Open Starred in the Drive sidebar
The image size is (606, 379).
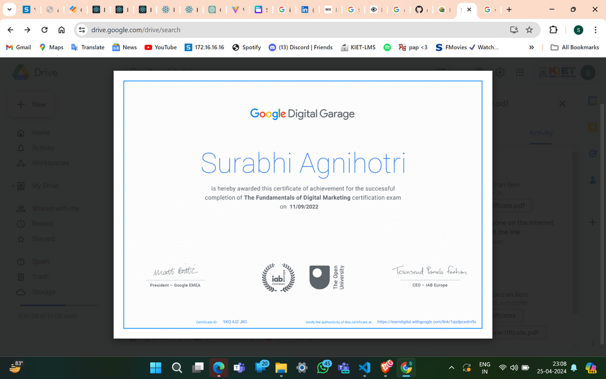[35, 239]
